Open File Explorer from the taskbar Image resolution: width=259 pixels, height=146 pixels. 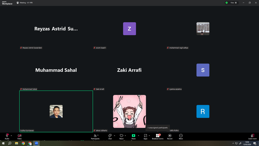pos(17,143)
